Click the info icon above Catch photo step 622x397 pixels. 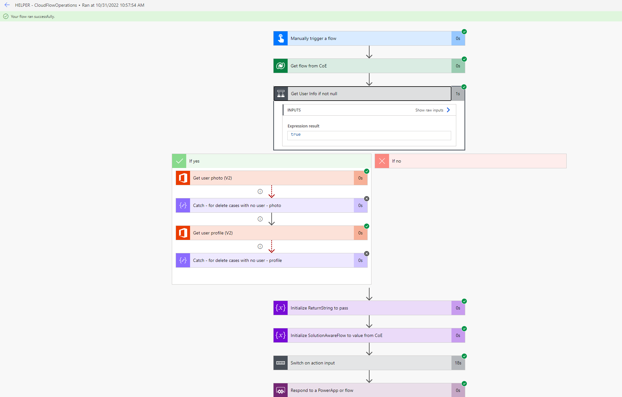pos(260,191)
